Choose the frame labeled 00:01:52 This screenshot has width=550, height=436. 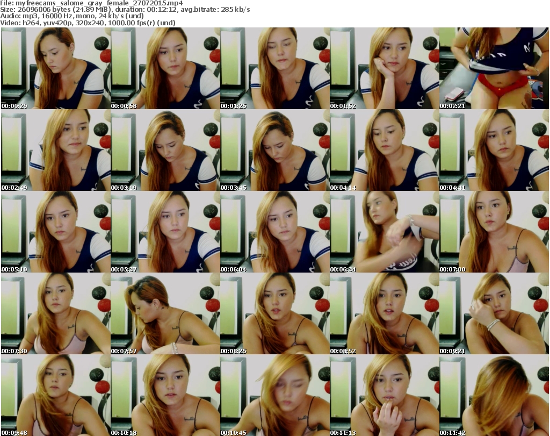pos(385,68)
